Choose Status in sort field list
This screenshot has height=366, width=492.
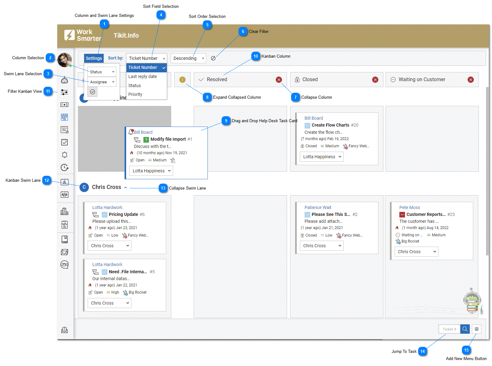click(146, 86)
